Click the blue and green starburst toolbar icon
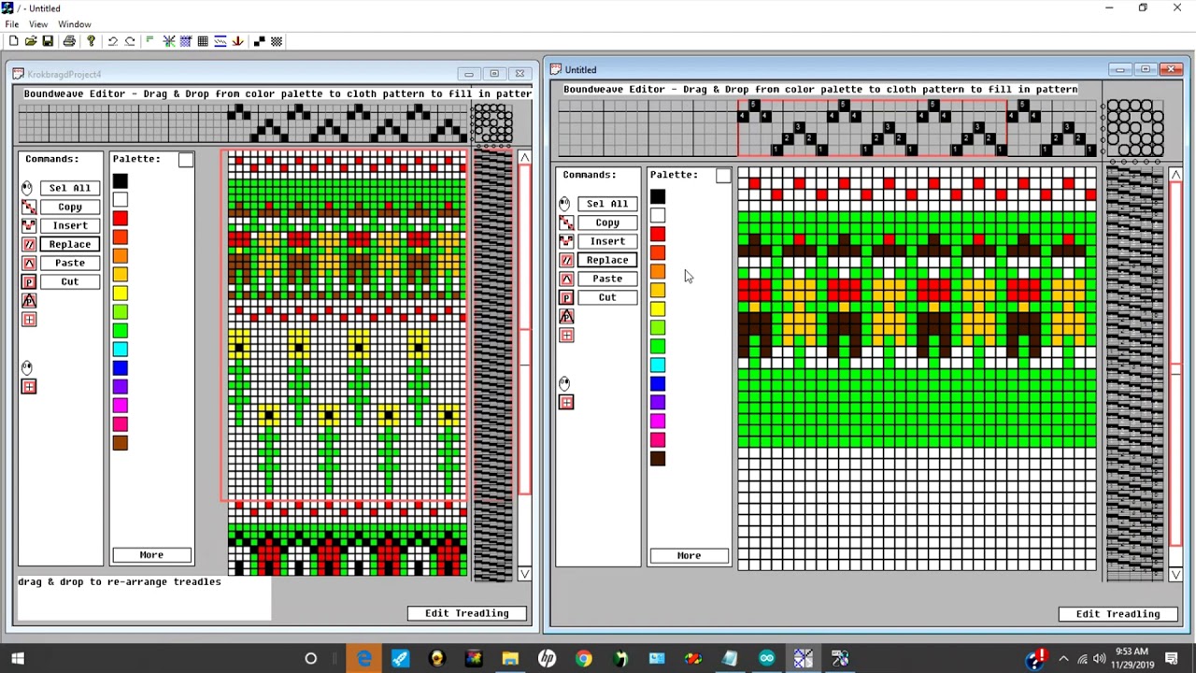 pos(169,41)
